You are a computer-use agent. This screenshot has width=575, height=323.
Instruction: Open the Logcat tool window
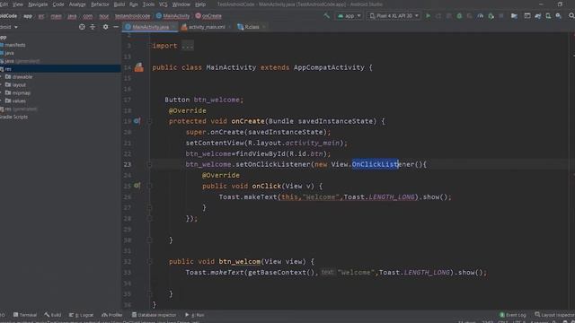coord(81,315)
